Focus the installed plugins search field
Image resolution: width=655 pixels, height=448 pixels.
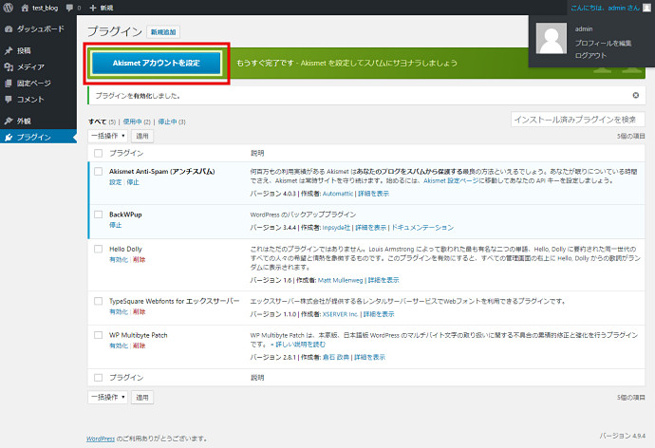(576, 119)
